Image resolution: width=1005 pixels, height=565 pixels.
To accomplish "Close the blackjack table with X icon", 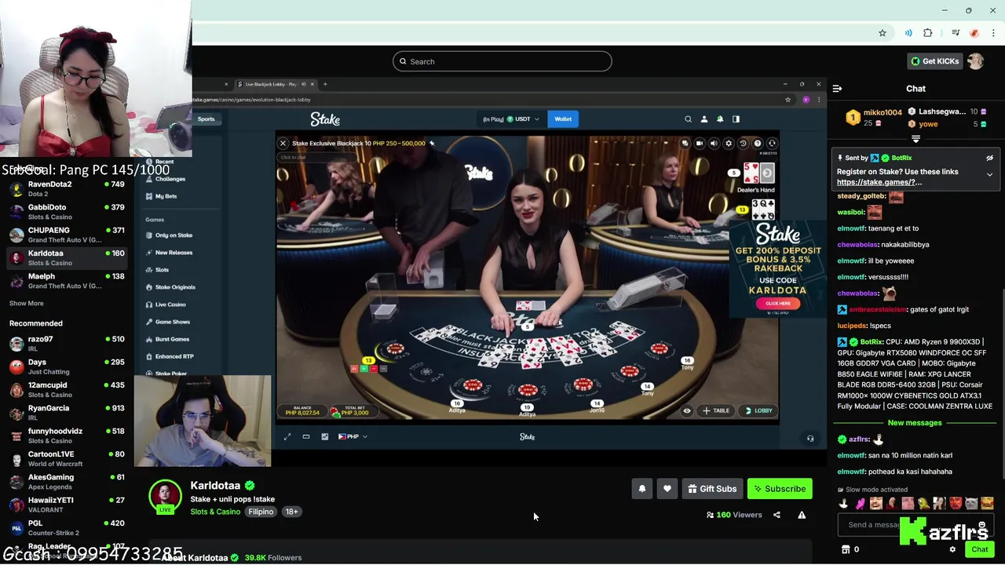I will pyautogui.click(x=283, y=144).
